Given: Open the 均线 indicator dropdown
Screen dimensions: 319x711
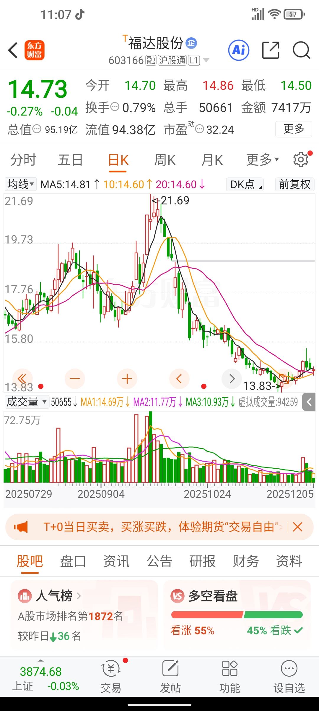Looking at the screenshot, I should (20, 184).
